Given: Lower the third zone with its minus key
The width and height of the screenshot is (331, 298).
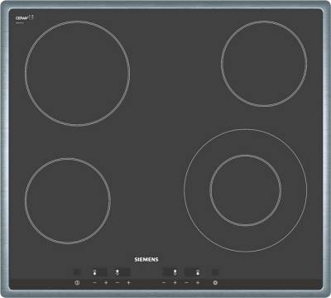Looking at the screenshot, I should 164,283.
